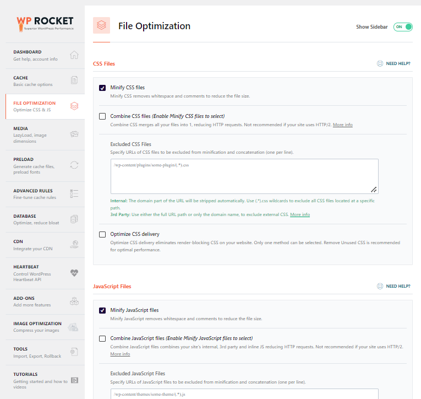Enable Combine JavaScript files checkbox

coord(102,338)
